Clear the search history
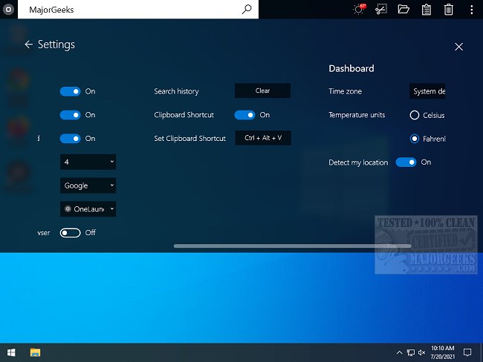 pos(262,90)
